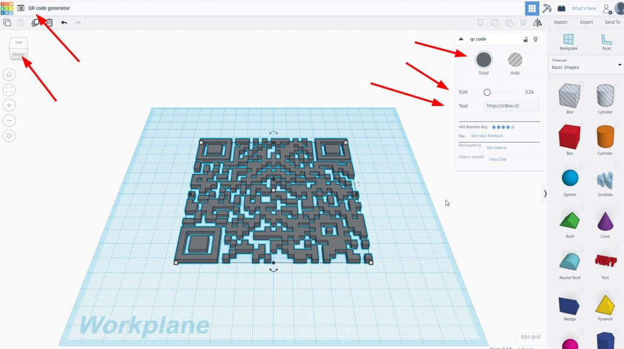Click the Home view button
Image resolution: width=624 pixels, height=349 pixels.
(x=9, y=74)
